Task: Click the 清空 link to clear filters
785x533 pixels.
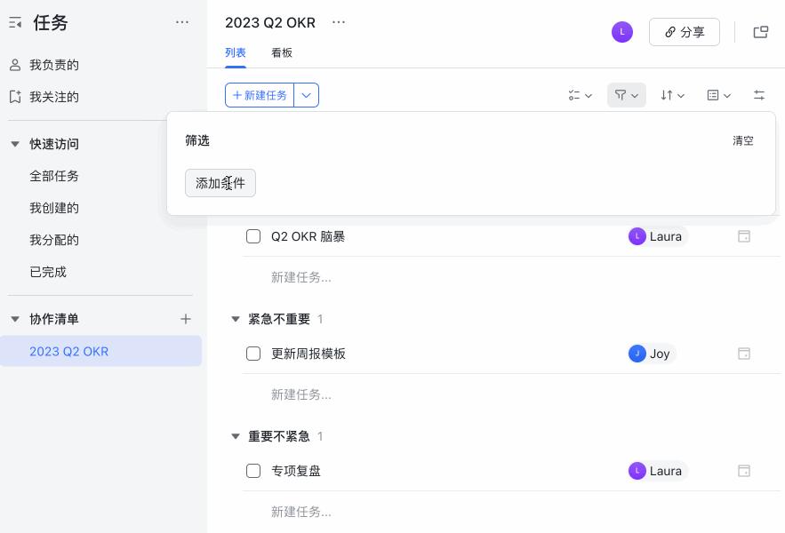Action: 743,140
